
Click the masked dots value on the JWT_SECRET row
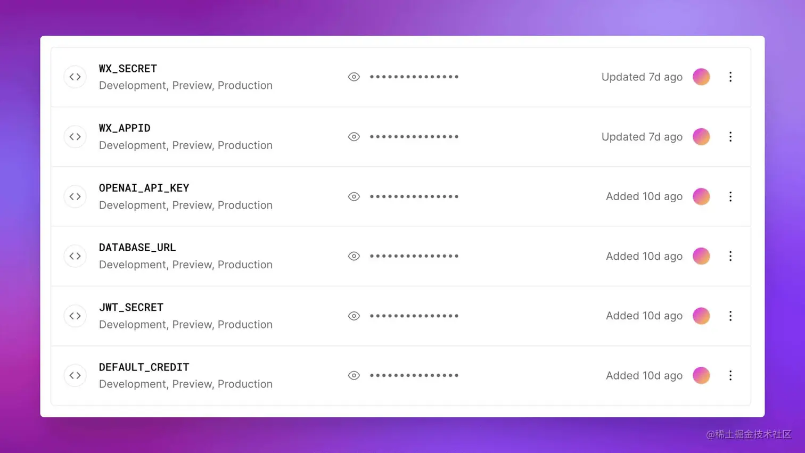(x=414, y=316)
